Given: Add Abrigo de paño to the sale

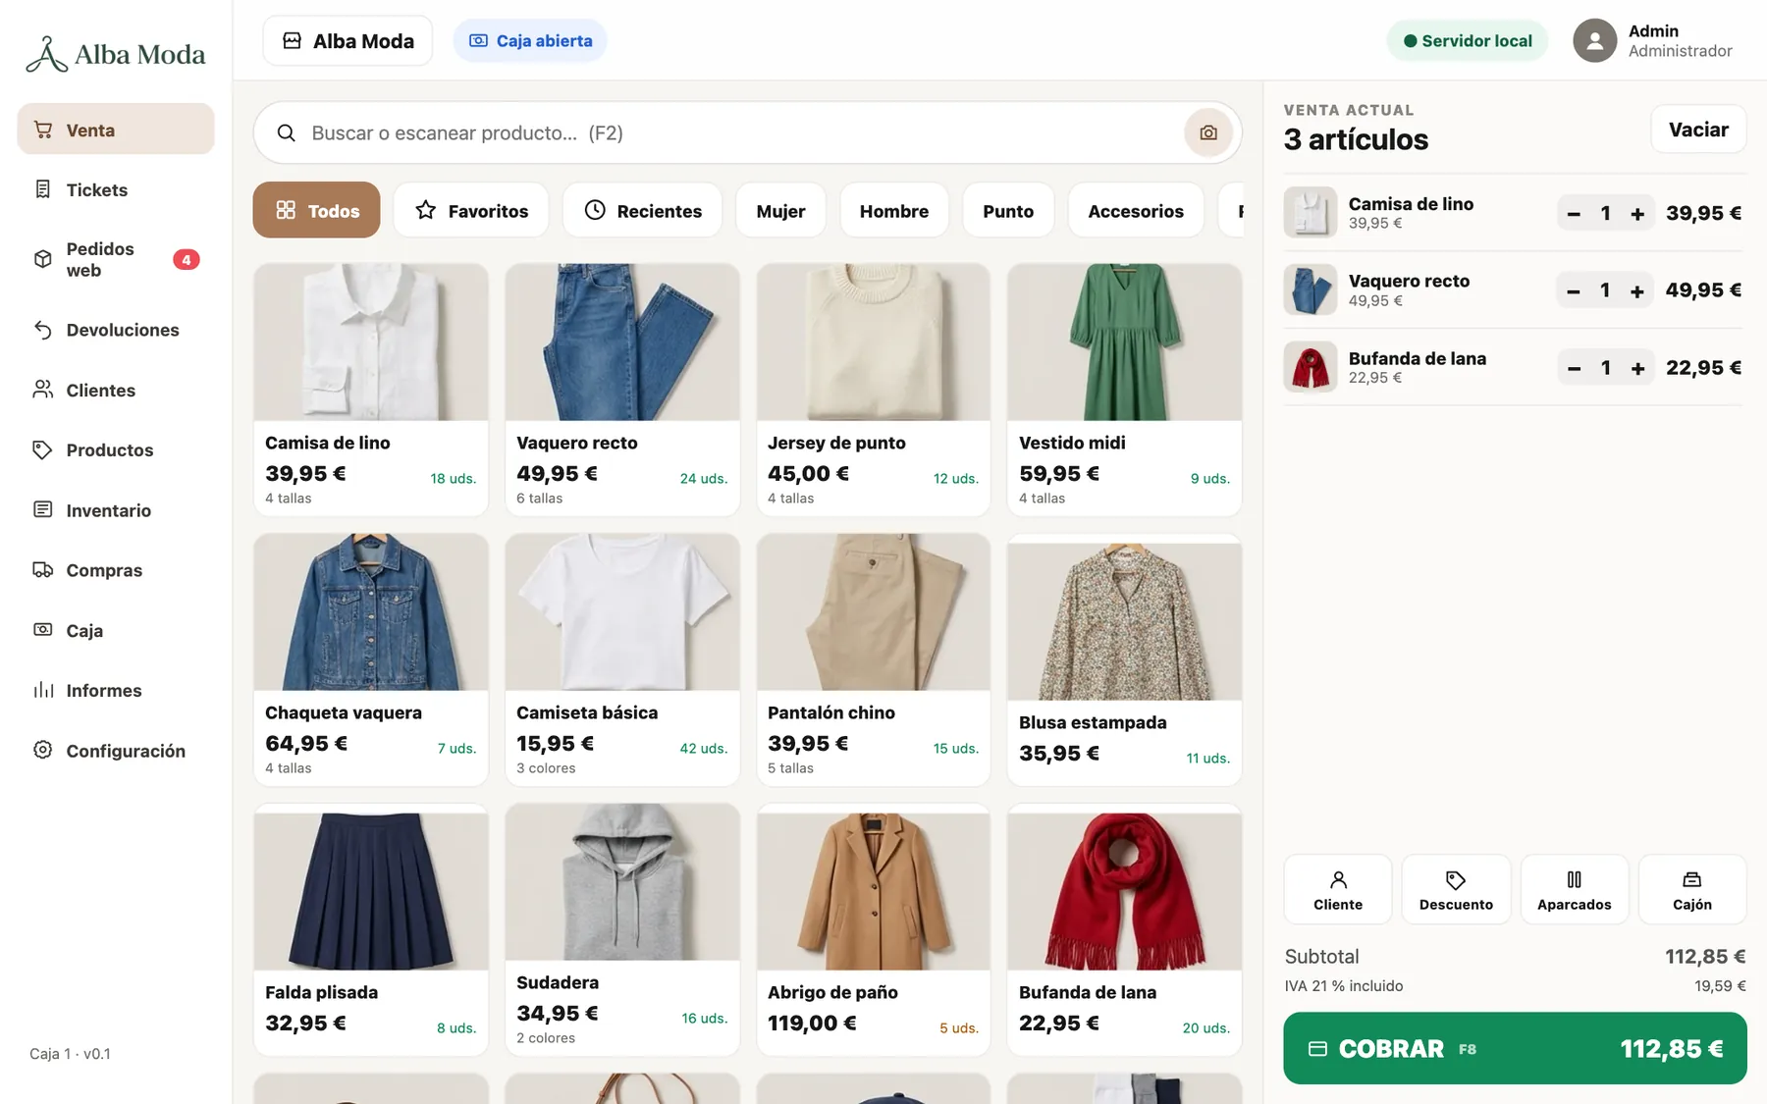Looking at the screenshot, I should [874, 929].
